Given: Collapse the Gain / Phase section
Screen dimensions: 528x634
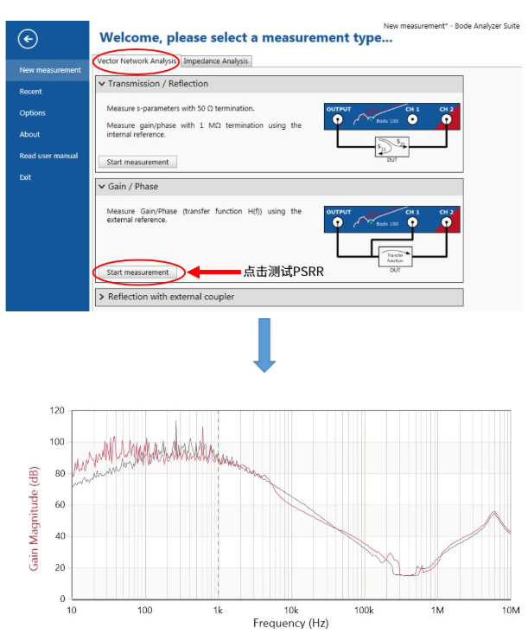Looking at the screenshot, I should (102, 186).
